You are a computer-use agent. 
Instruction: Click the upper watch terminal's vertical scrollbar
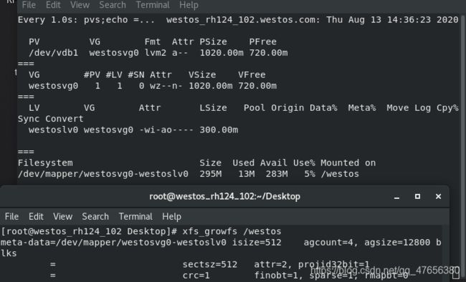tap(463, 98)
